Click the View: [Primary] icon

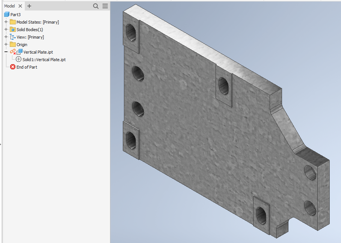[x=12, y=37]
